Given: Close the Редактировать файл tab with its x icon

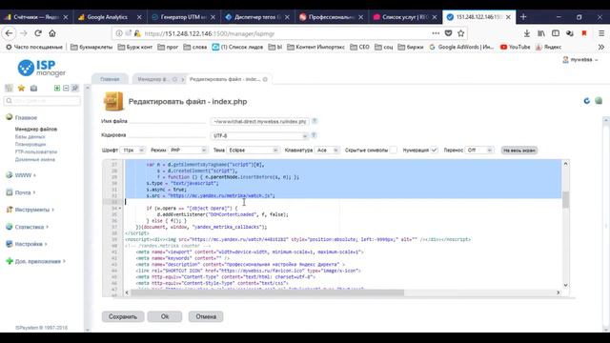Looking at the screenshot, I should (265, 79).
